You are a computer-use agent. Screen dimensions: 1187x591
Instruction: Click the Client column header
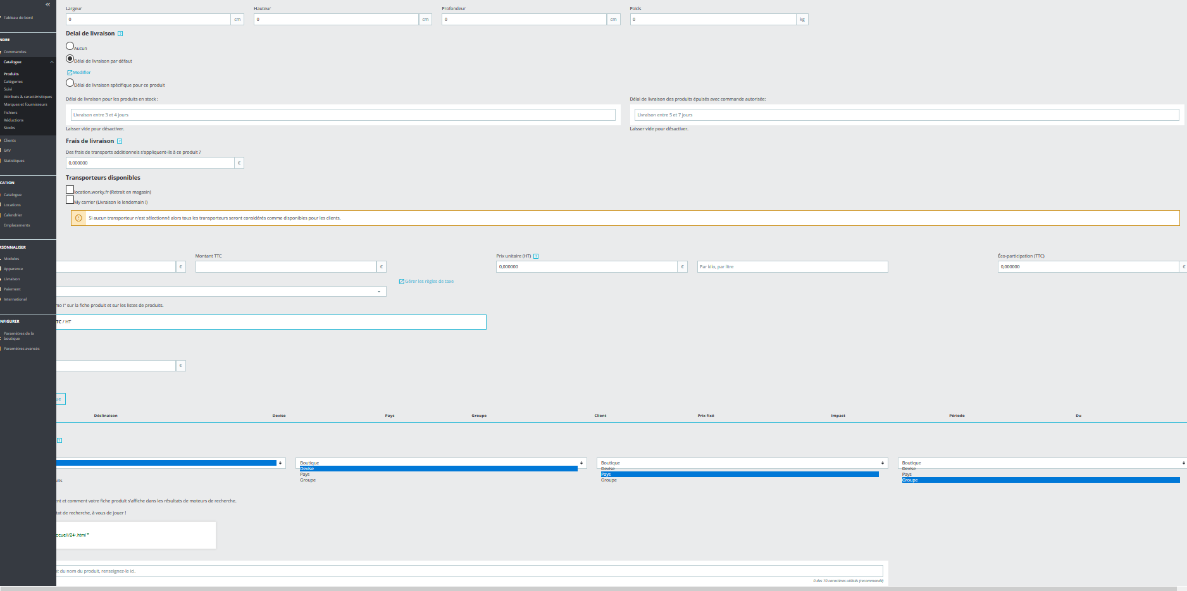[600, 416]
